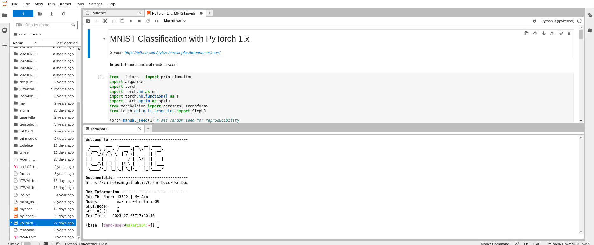Viewport: 594px width, 245px height.
Task: Add new tab next to notebook tab
Action: tap(210, 13)
